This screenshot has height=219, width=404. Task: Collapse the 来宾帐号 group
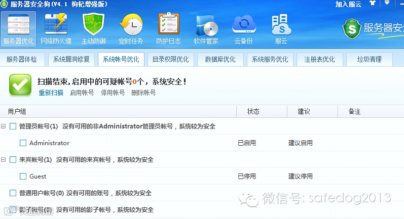tap(3, 160)
